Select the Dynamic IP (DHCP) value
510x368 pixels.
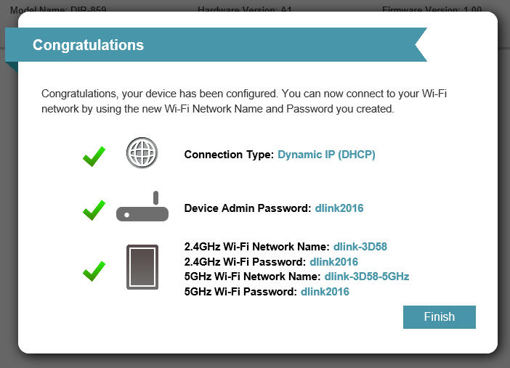click(x=326, y=155)
